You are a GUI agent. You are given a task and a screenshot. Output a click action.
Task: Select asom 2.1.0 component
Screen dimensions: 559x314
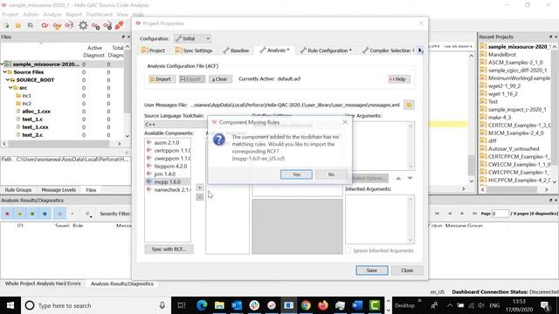pos(167,142)
